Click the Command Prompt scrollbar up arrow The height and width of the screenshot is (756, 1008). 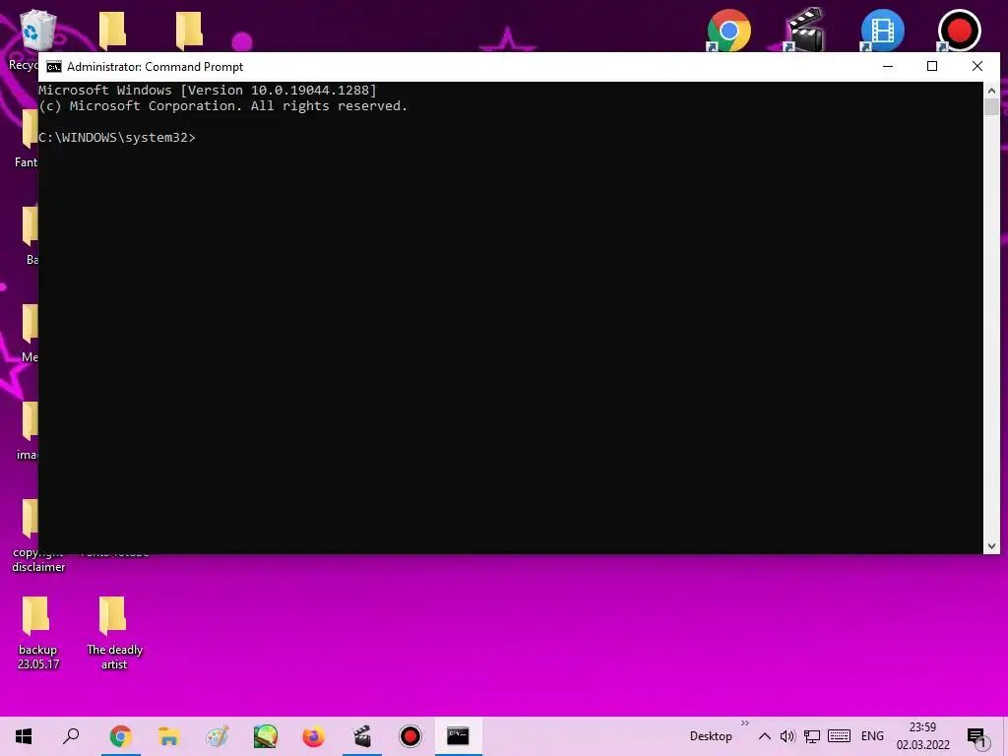point(991,91)
